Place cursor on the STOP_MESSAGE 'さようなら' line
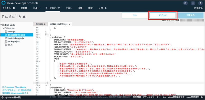Viewport: 205px width, 100px height. [69, 56]
